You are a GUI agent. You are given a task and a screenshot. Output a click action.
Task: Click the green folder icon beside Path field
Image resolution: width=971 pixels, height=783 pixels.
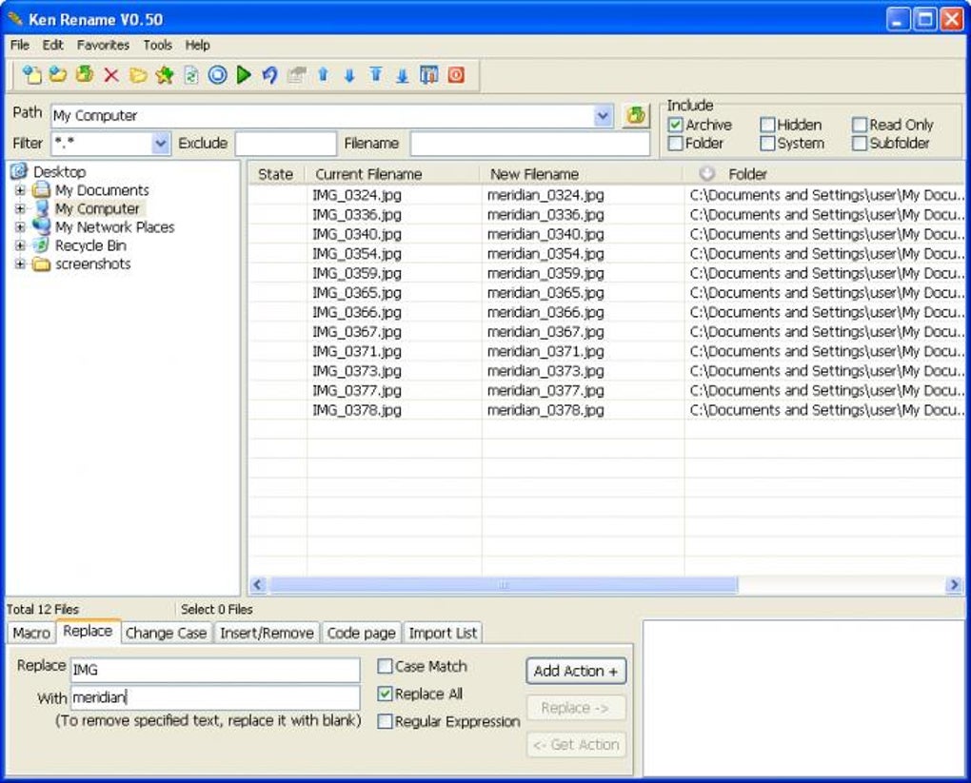tap(635, 115)
